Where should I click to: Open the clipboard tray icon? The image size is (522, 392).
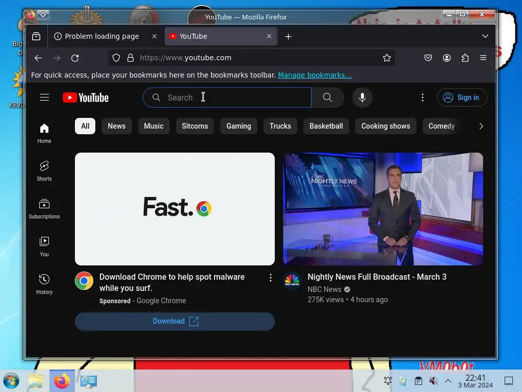[x=419, y=381]
